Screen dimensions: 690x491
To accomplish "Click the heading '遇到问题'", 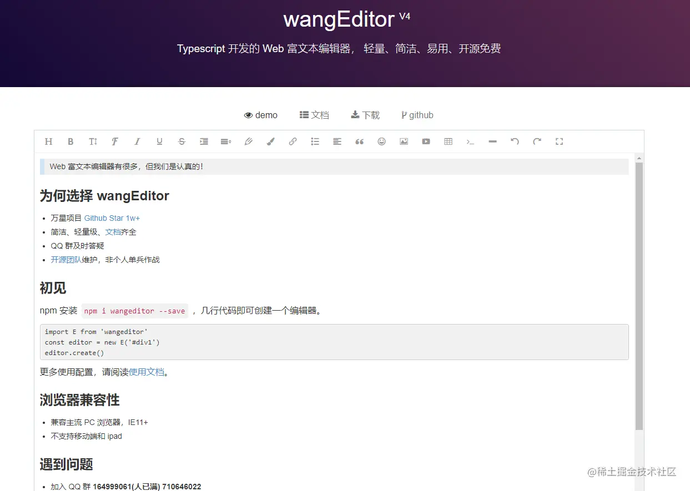I will (x=67, y=464).
